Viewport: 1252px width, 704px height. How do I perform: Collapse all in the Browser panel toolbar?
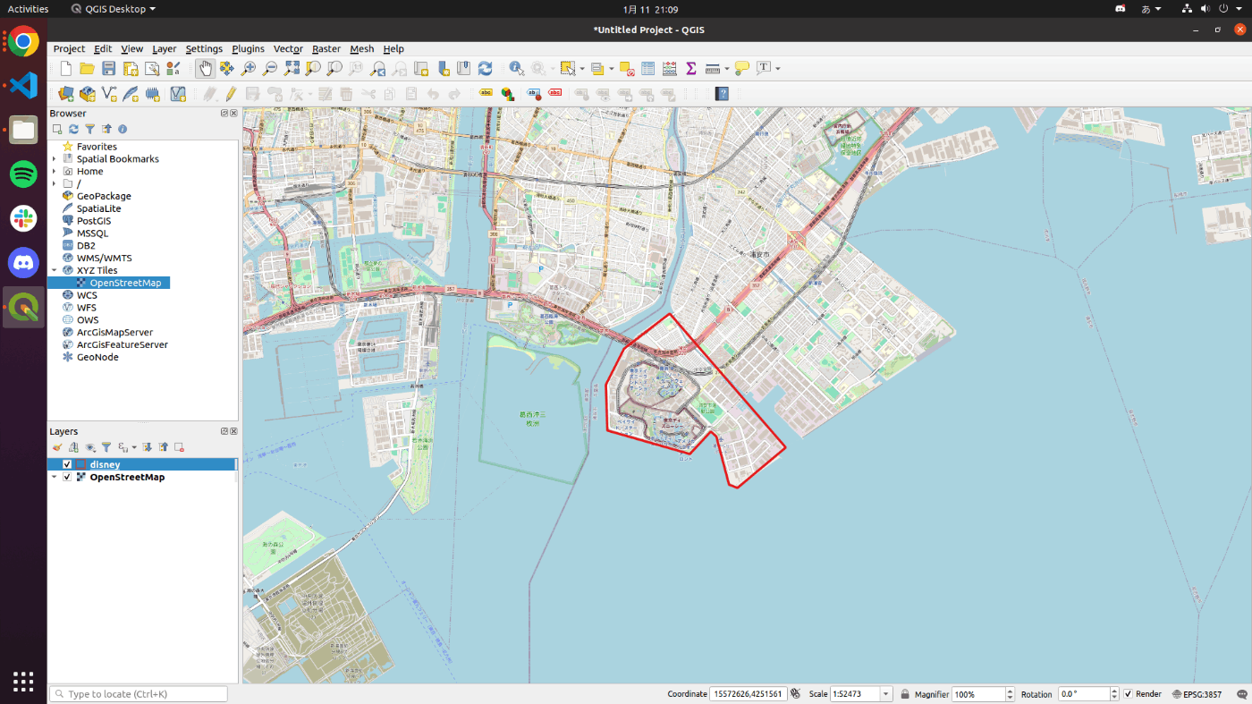[x=106, y=130]
